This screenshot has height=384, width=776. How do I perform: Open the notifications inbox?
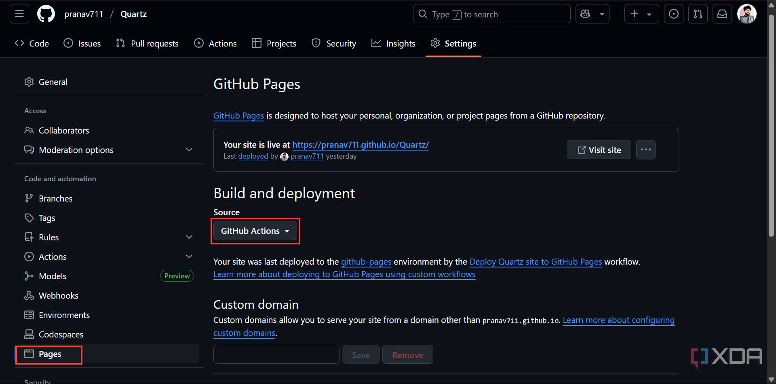coord(722,13)
